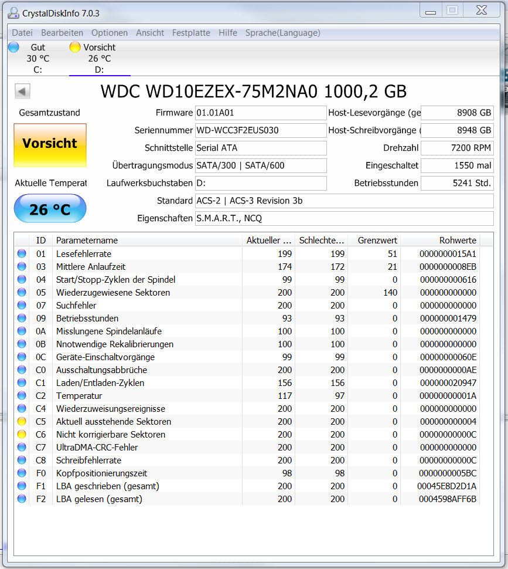Click raw value 000000020947
This screenshot has height=569, width=508.
[x=448, y=382]
